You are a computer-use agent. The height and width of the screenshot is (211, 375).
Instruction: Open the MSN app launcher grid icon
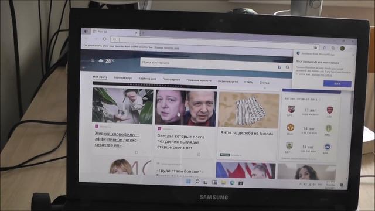click(x=93, y=60)
